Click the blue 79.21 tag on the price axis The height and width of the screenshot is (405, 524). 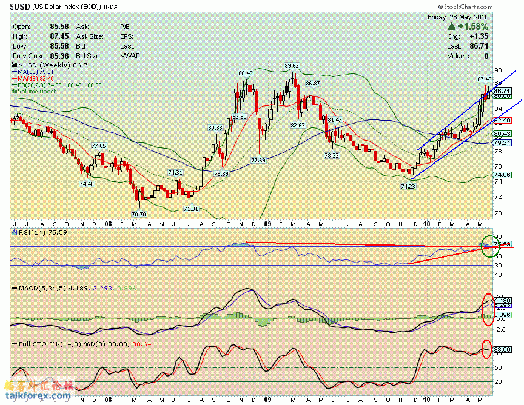coord(502,142)
